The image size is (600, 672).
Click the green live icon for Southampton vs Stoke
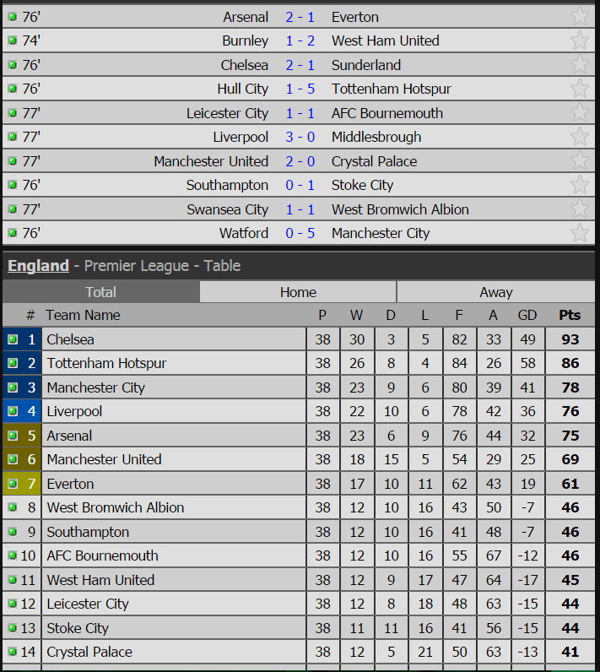pyautogui.click(x=13, y=185)
